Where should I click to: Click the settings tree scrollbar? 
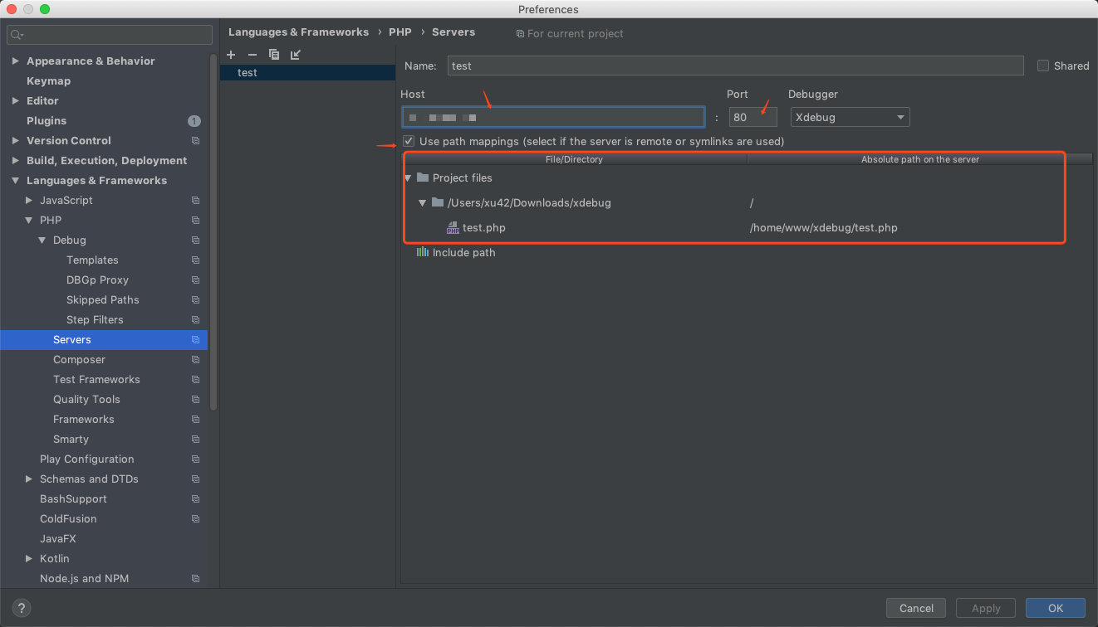click(214, 232)
